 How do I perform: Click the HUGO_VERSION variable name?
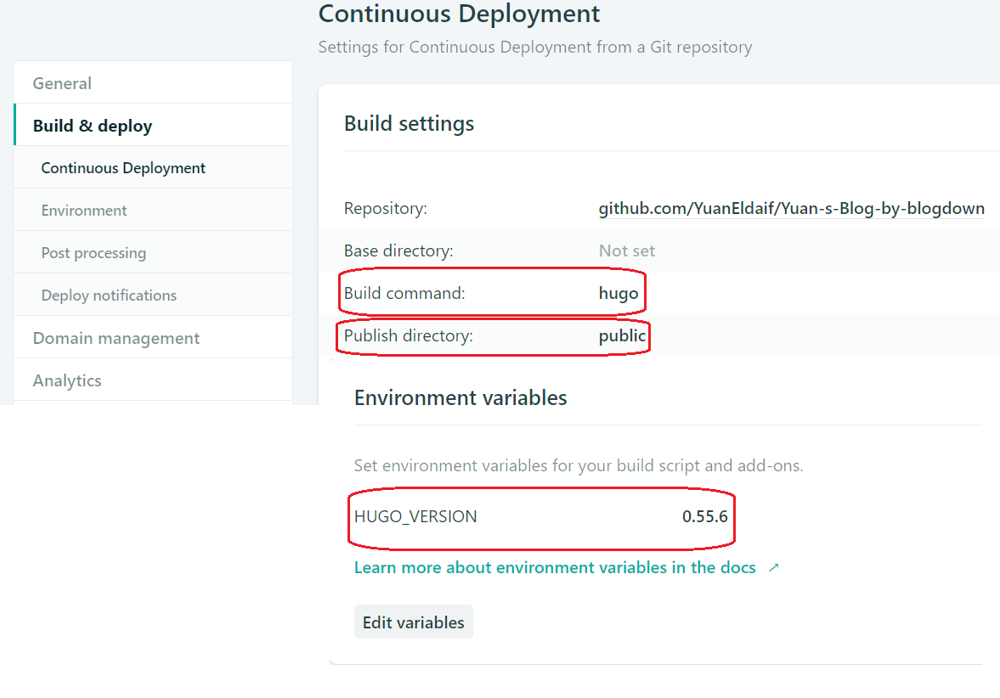(x=415, y=516)
